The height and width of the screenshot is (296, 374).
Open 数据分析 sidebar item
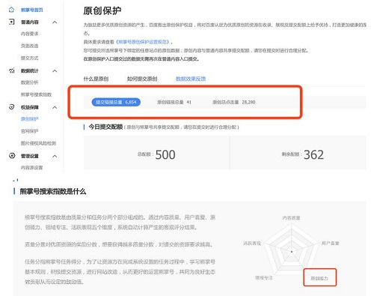click(30, 82)
